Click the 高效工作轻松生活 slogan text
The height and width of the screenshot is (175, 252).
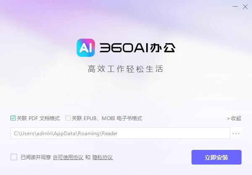(126, 69)
